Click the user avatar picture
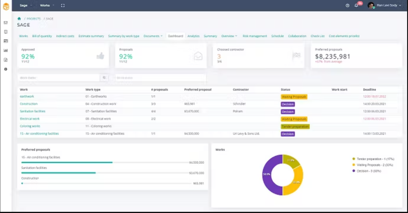Screen dimensions: 408x213 pyautogui.click(x=371, y=5)
